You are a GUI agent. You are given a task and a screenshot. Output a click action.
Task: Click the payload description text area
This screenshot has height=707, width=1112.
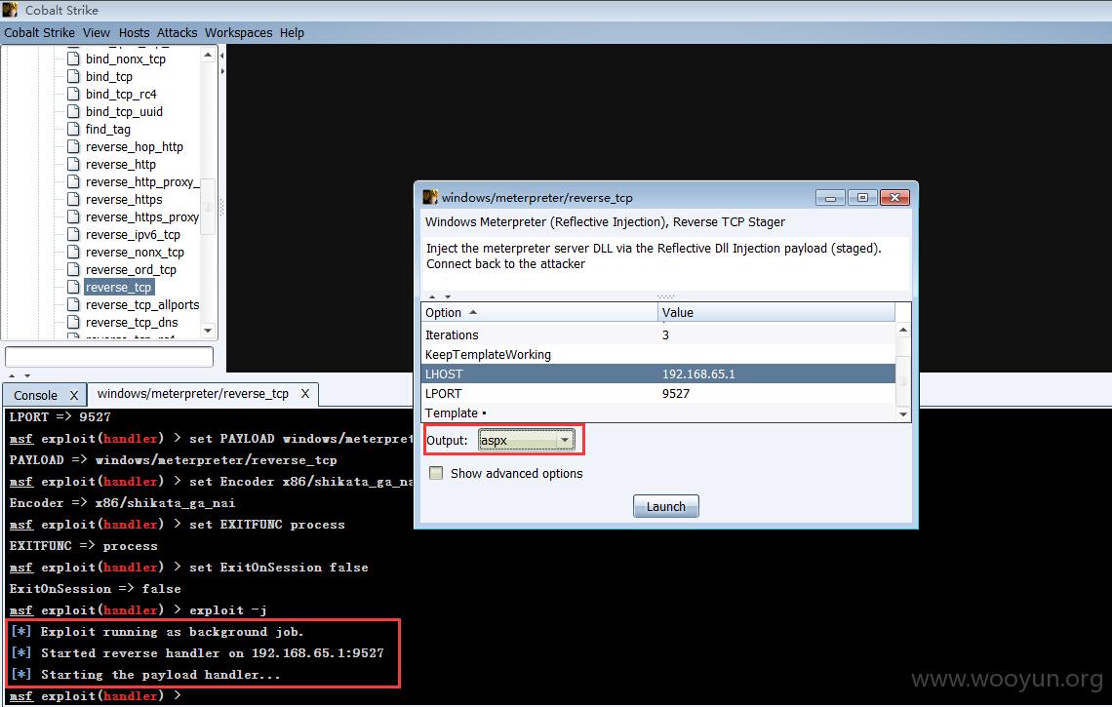(x=665, y=263)
